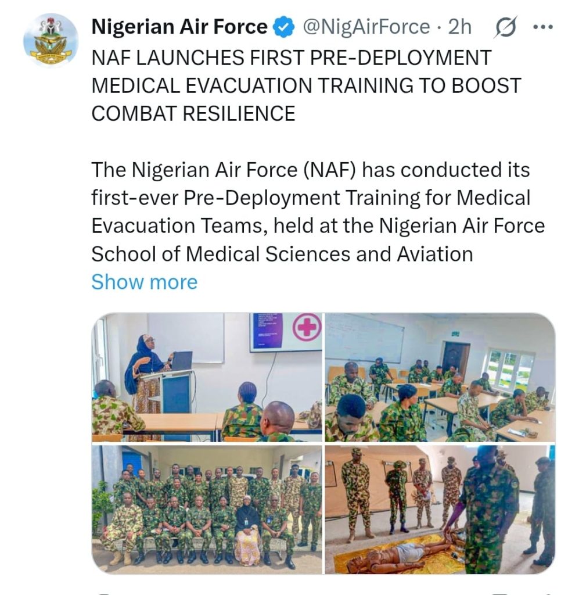Click the laptop on the podium

[x=182, y=360]
